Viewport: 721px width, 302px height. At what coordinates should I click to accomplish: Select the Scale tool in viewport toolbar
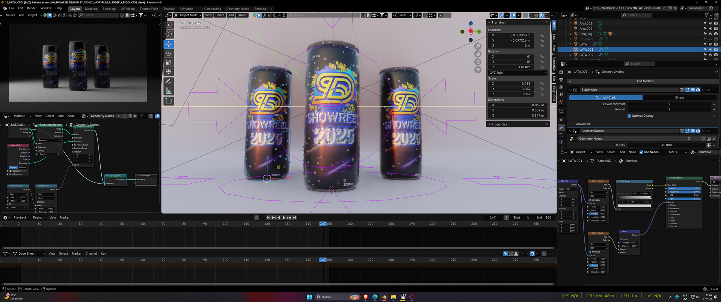coord(169,62)
